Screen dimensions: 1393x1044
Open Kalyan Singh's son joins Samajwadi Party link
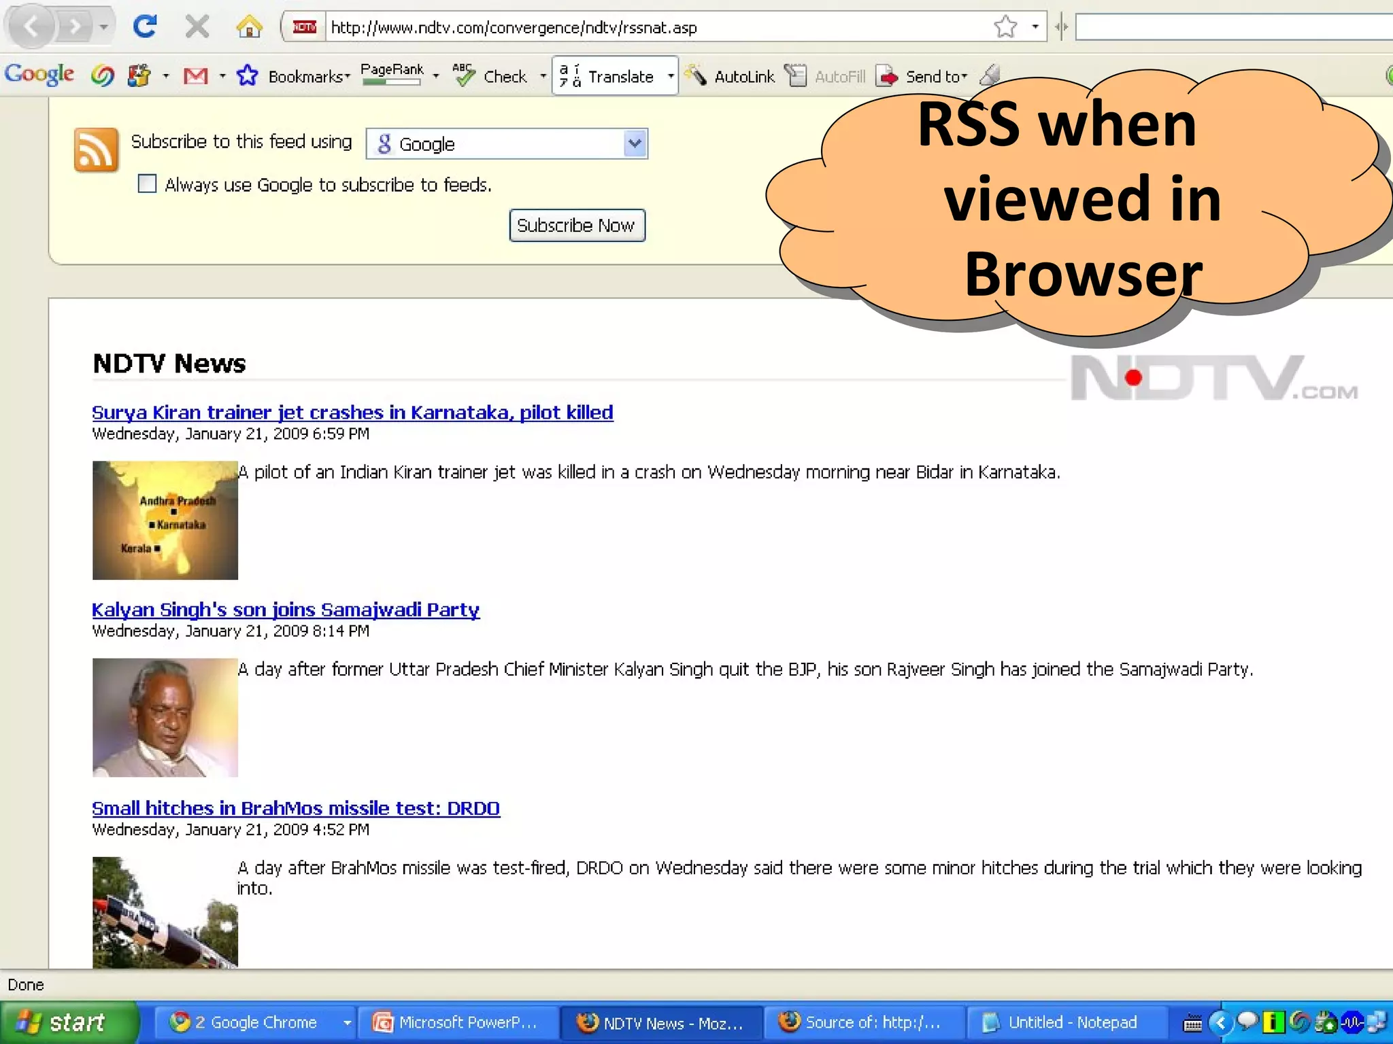[286, 610]
